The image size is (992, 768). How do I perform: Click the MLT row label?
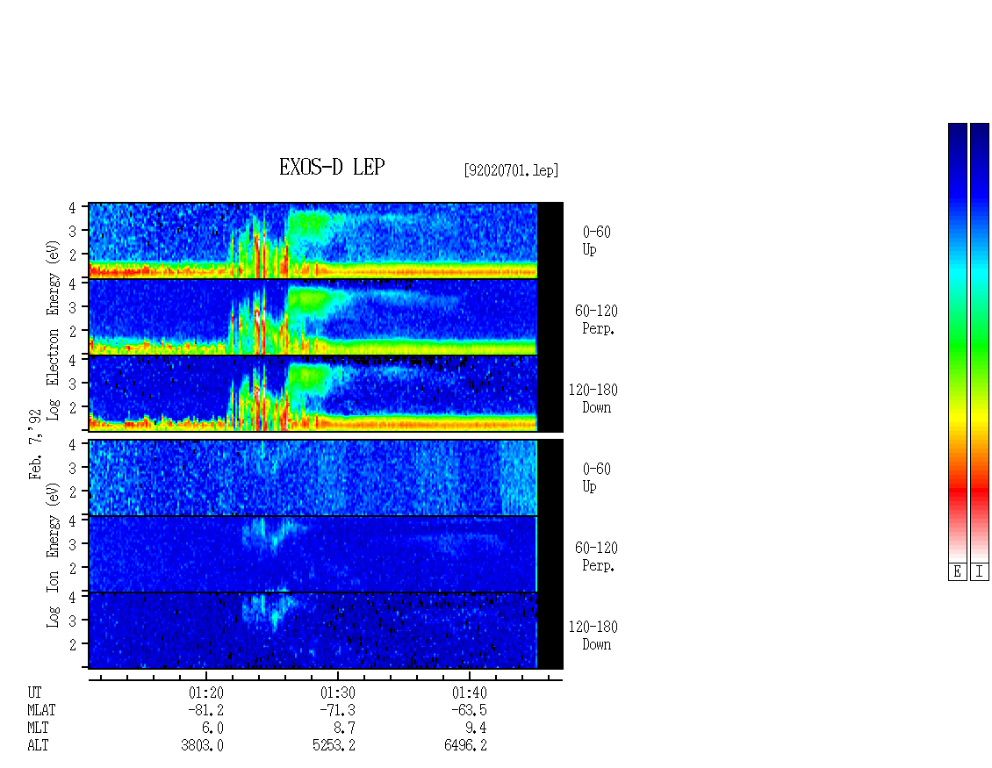[x=38, y=729]
